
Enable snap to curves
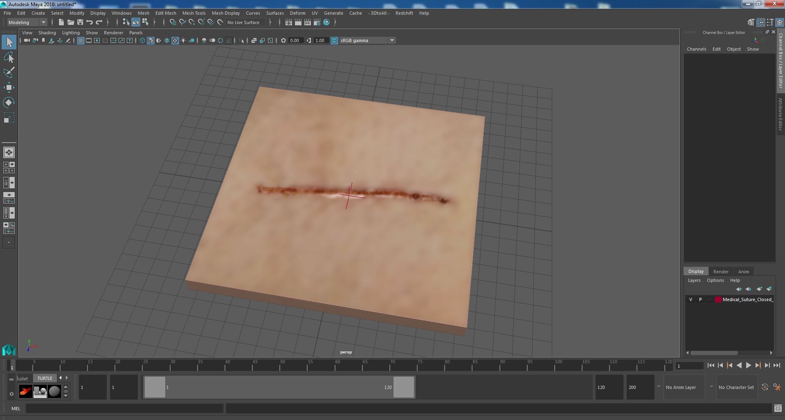coord(182,22)
